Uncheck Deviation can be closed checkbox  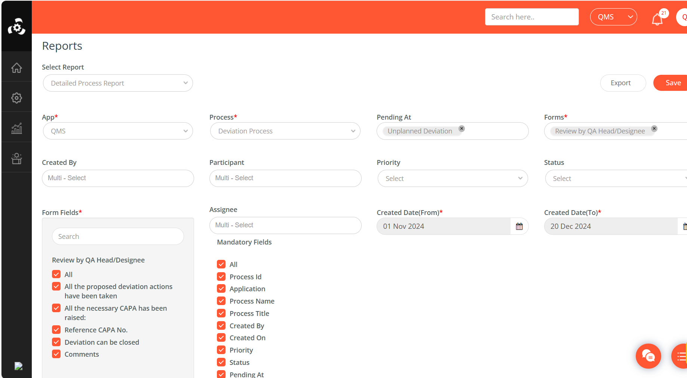[56, 342]
